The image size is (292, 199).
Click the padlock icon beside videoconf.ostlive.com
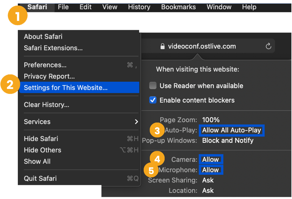pos(163,47)
